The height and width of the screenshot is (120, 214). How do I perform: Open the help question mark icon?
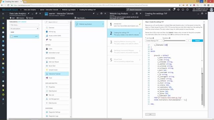tap(187, 10)
